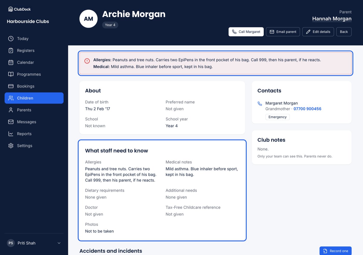This screenshot has width=363, height=255.
Task: Click the 'What staff need to know' heading
Action: click(x=116, y=151)
